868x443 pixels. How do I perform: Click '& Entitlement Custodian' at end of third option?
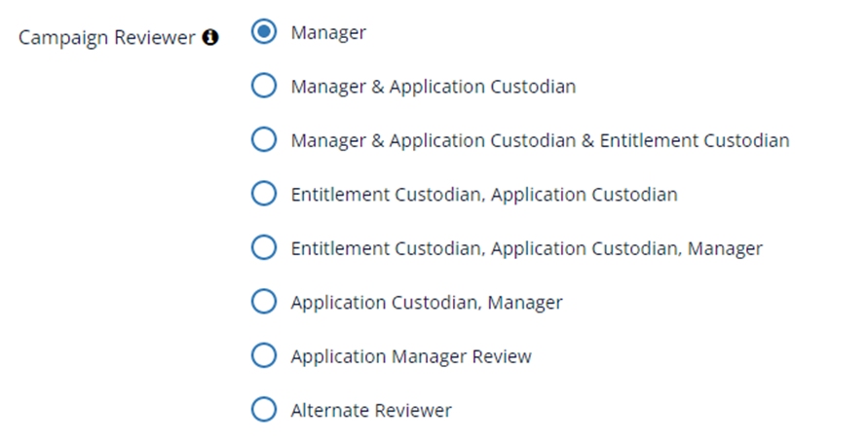point(685,140)
